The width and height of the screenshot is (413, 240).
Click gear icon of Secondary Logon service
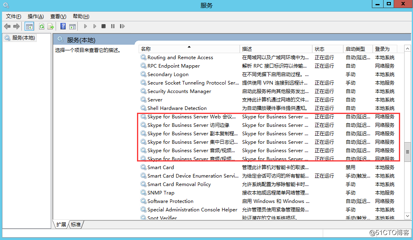143,74
